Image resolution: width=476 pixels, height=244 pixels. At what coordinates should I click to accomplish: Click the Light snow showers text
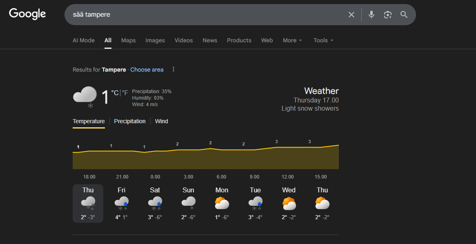[x=310, y=109]
